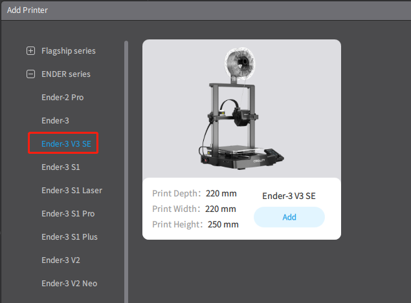Select Ender-3 in printer list
Screen dimensions: 411x303
tap(55, 121)
